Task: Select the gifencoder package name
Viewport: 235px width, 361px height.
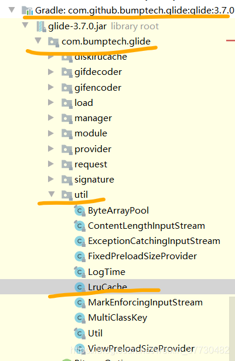Action: pos(98,88)
